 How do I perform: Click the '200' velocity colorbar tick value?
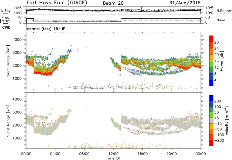pyautogui.click(x=218, y=101)
